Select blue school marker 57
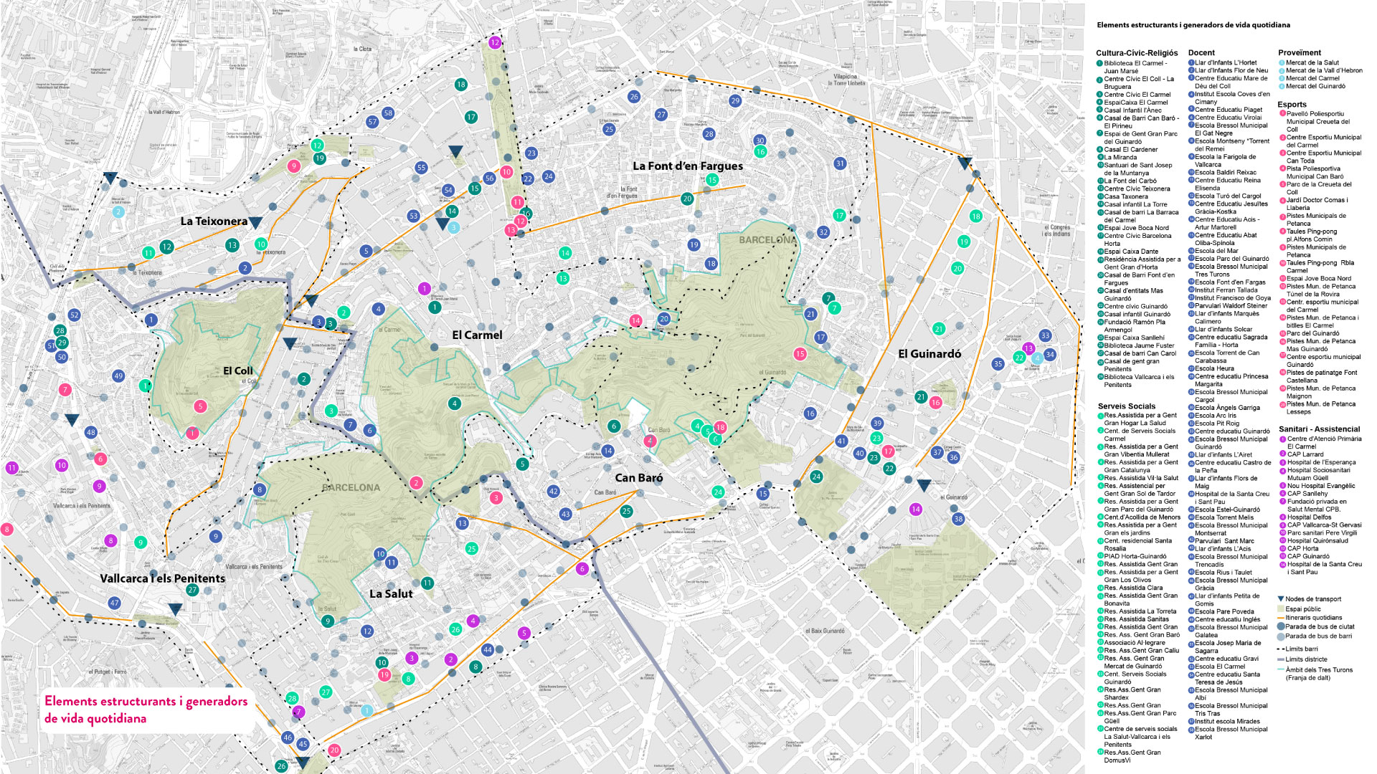 click(x=372, y=122)
